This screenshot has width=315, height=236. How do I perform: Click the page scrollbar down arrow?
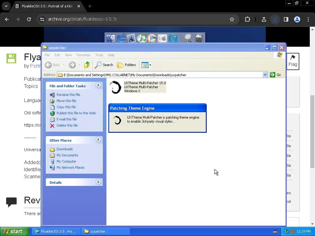click(x=312, y=224)
